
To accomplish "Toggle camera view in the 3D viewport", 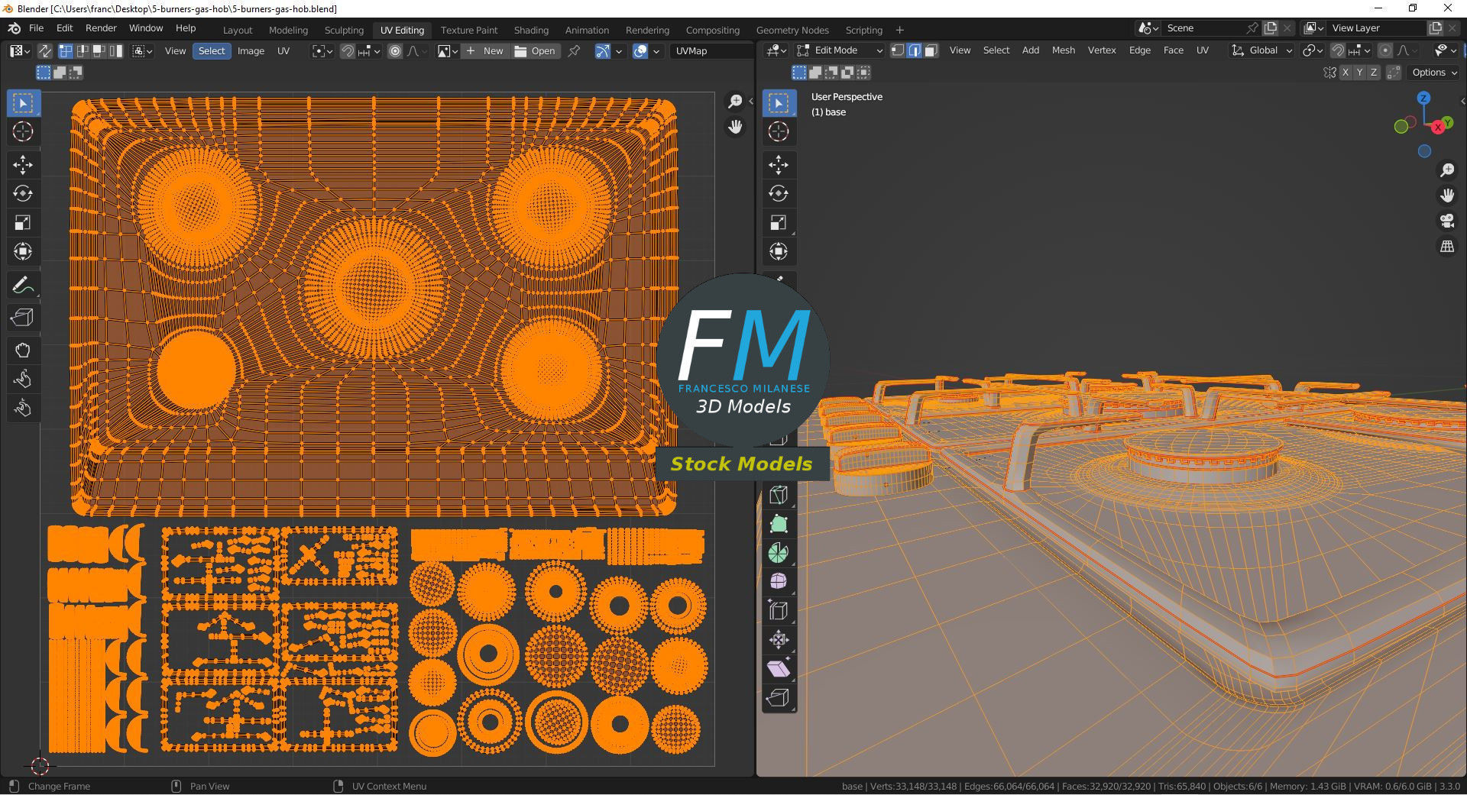I will point(1447,221).
